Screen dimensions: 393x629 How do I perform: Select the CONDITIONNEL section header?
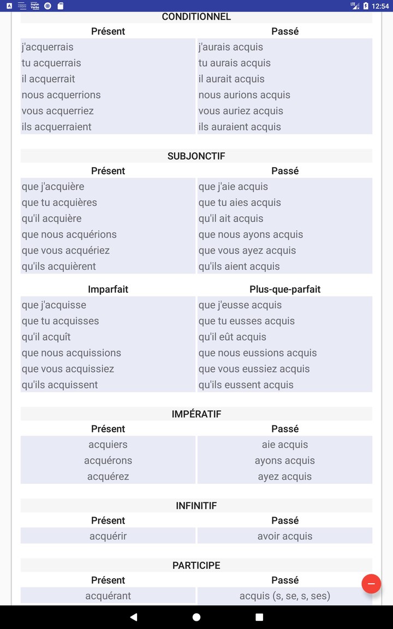click(x=196, y=17)
